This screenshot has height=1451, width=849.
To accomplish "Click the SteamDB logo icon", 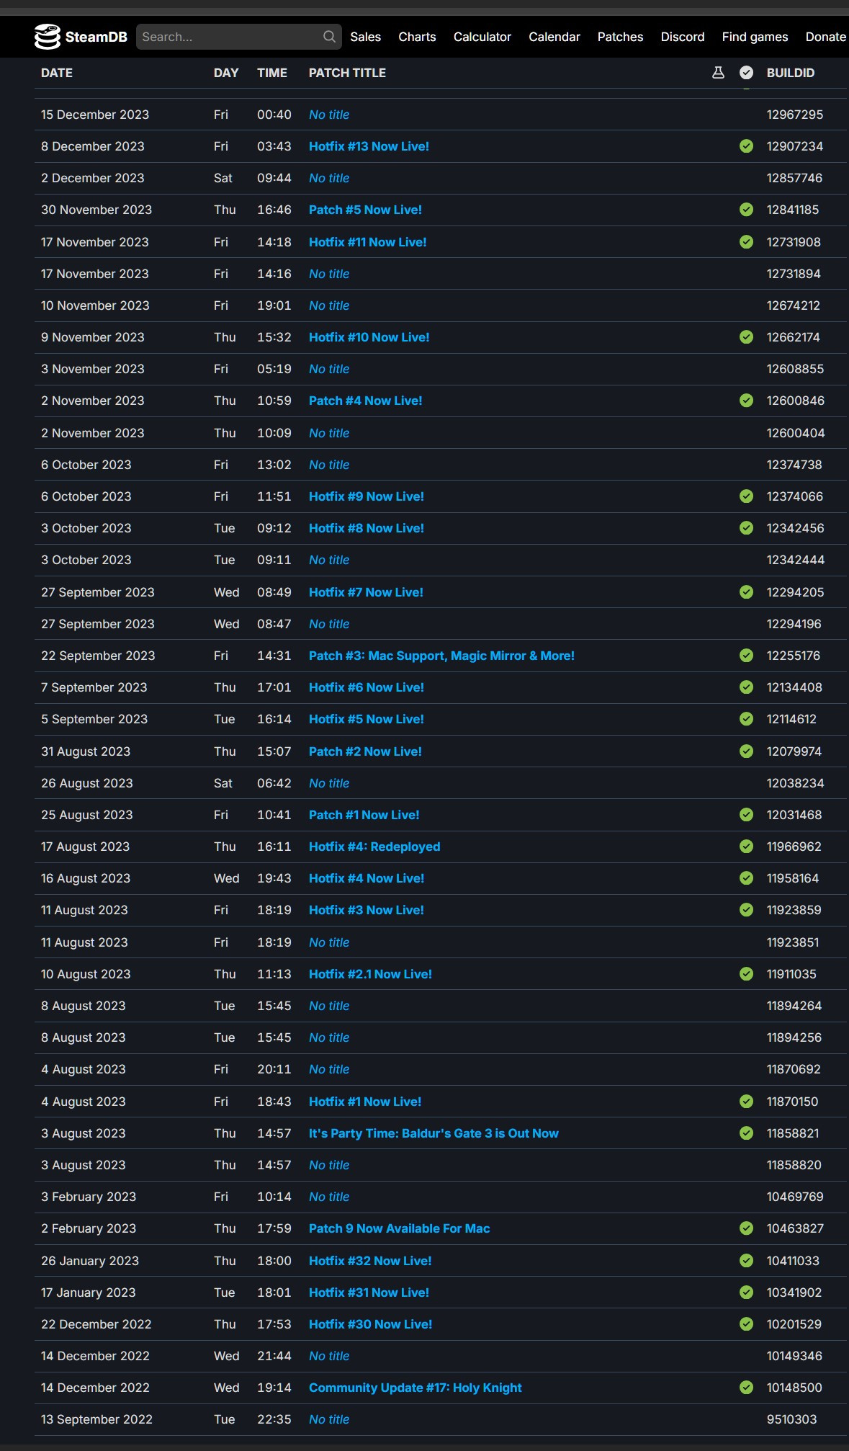I will [x=48, y=37].
